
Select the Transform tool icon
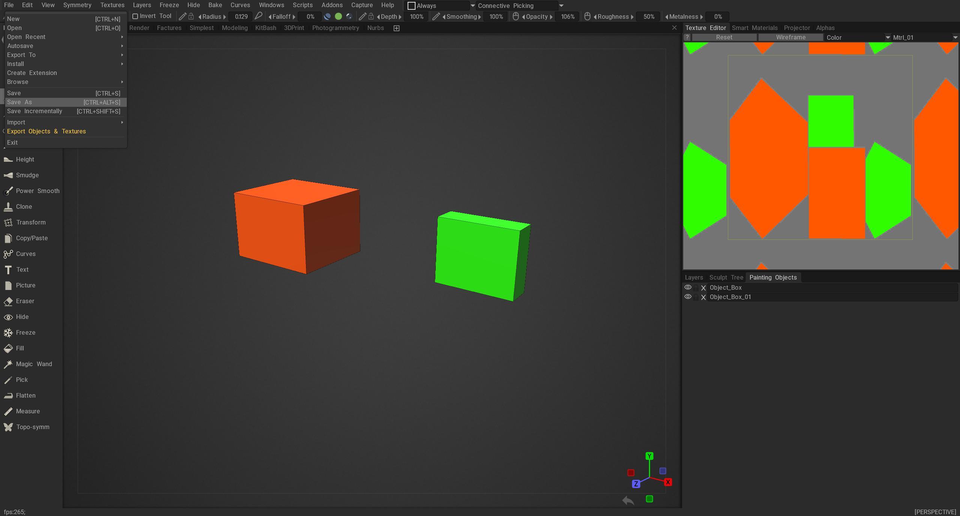(x=8, y=223)
